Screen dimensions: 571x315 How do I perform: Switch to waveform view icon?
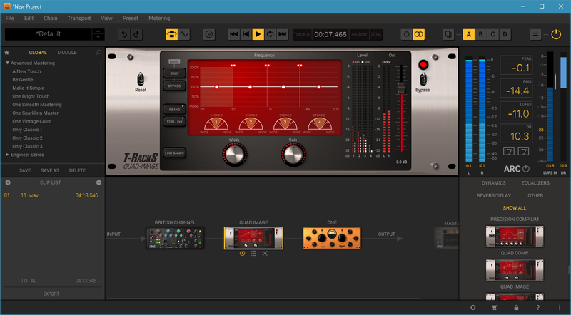[184, 34]
